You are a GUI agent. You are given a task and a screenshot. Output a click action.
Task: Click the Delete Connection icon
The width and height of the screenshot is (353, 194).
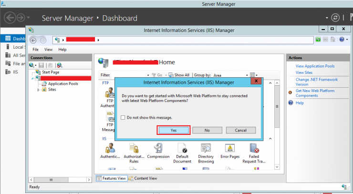[60, 65]
